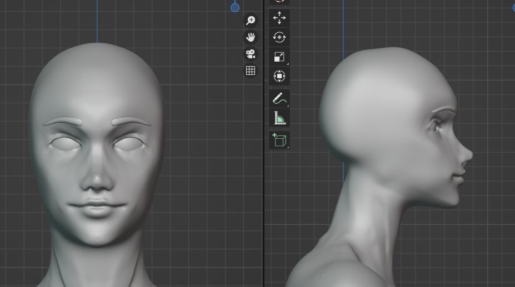Viewport: 515px width, 287px height.
Task: Click the hand pan-view gizmo
Action: (x=251, y=37)
